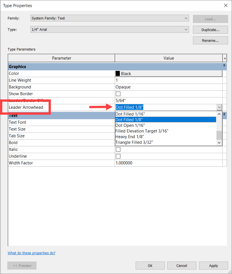Open the Type dropdown showing 1/4" Arial

[x=186, y=29]
